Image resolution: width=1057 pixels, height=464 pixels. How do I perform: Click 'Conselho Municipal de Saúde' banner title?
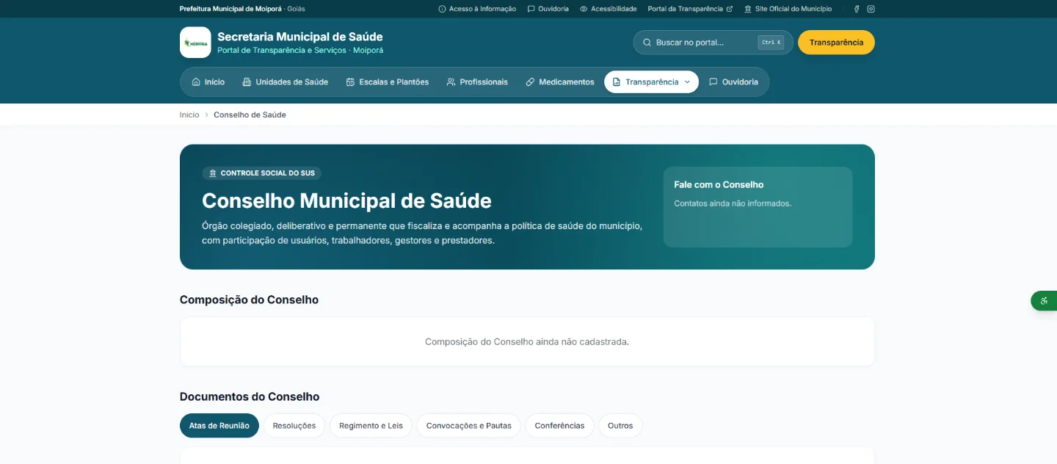[x=346, y=200]
